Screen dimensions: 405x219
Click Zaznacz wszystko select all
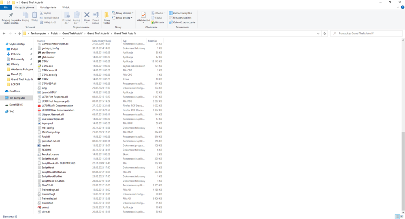(x=181, y=13)
